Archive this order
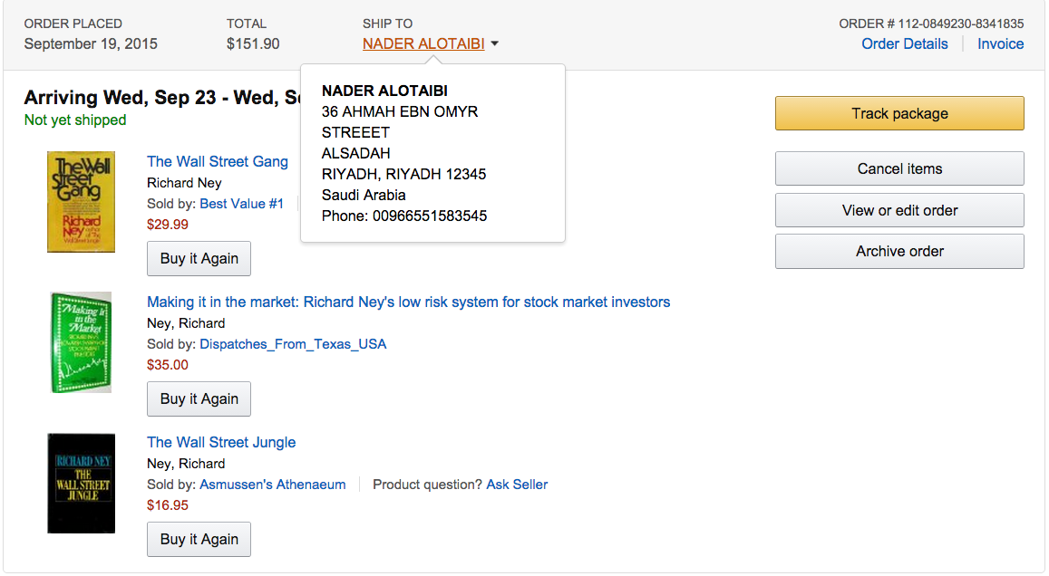Image resolution: width=1049 pixels, height=576 pixels. [898, 251]
